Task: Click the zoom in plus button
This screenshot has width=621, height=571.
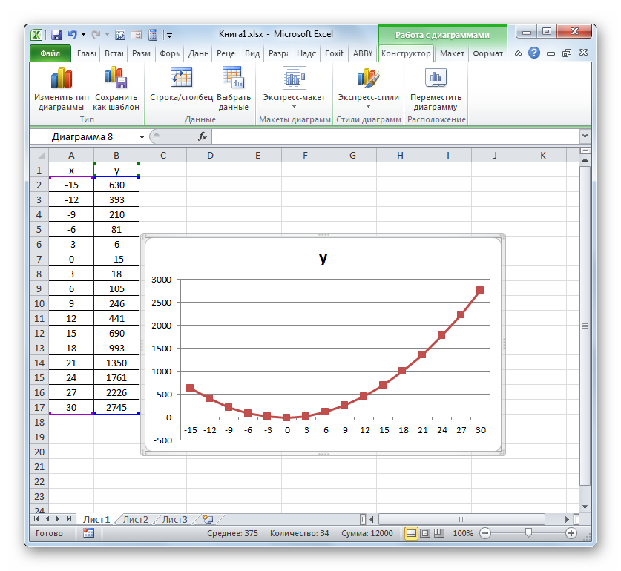Action: click(x=571, y=533)
